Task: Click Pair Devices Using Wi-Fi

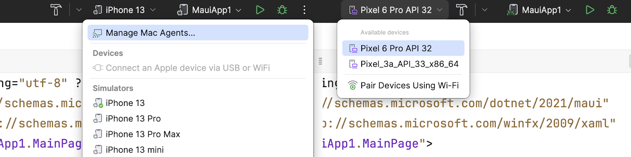Action: click(x=409, y=86)
